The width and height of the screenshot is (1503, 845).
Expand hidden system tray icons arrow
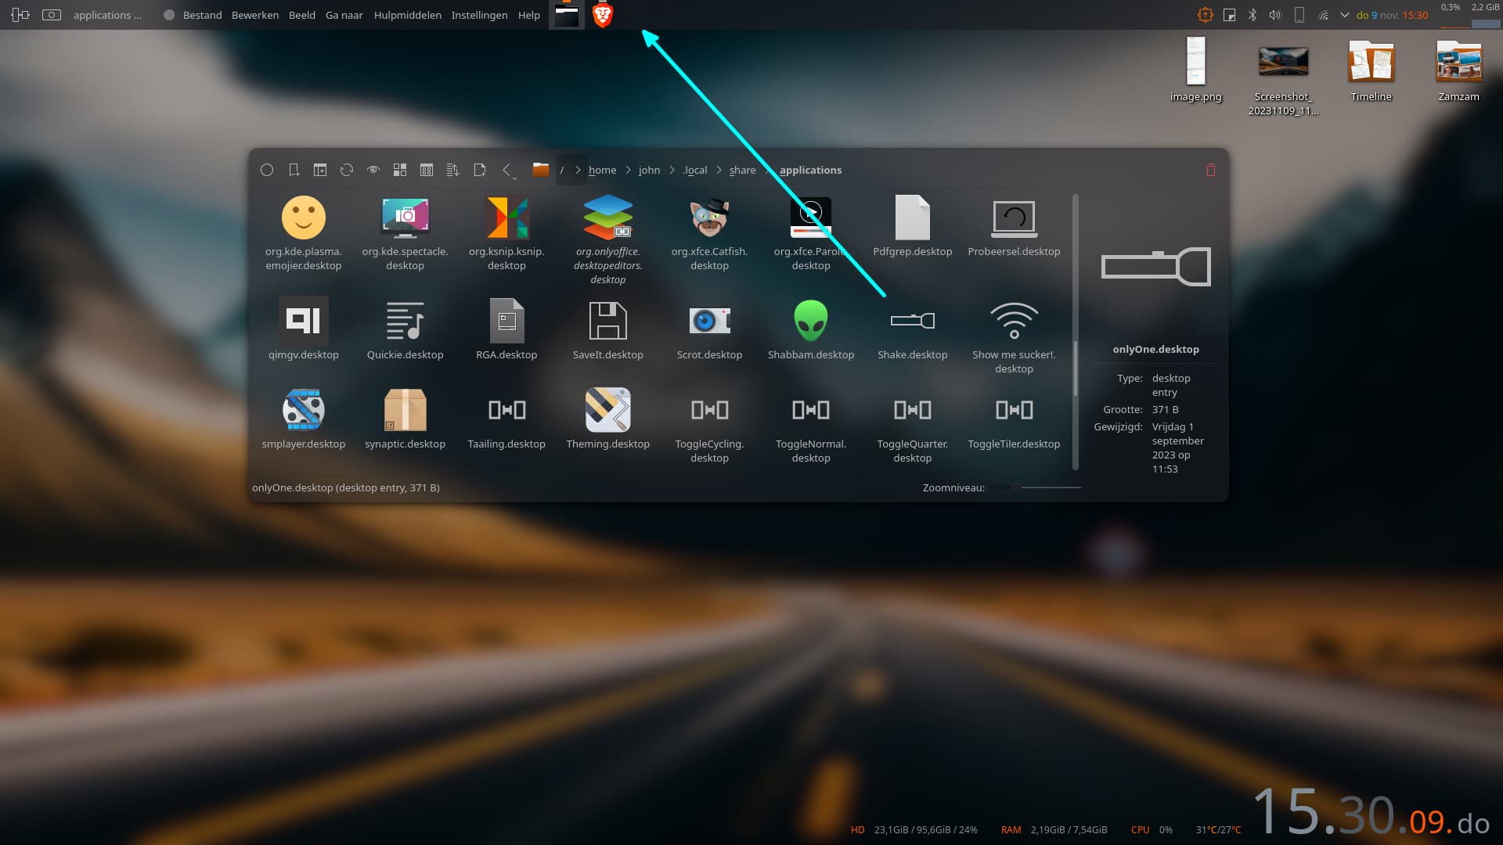coord(1345,15)
